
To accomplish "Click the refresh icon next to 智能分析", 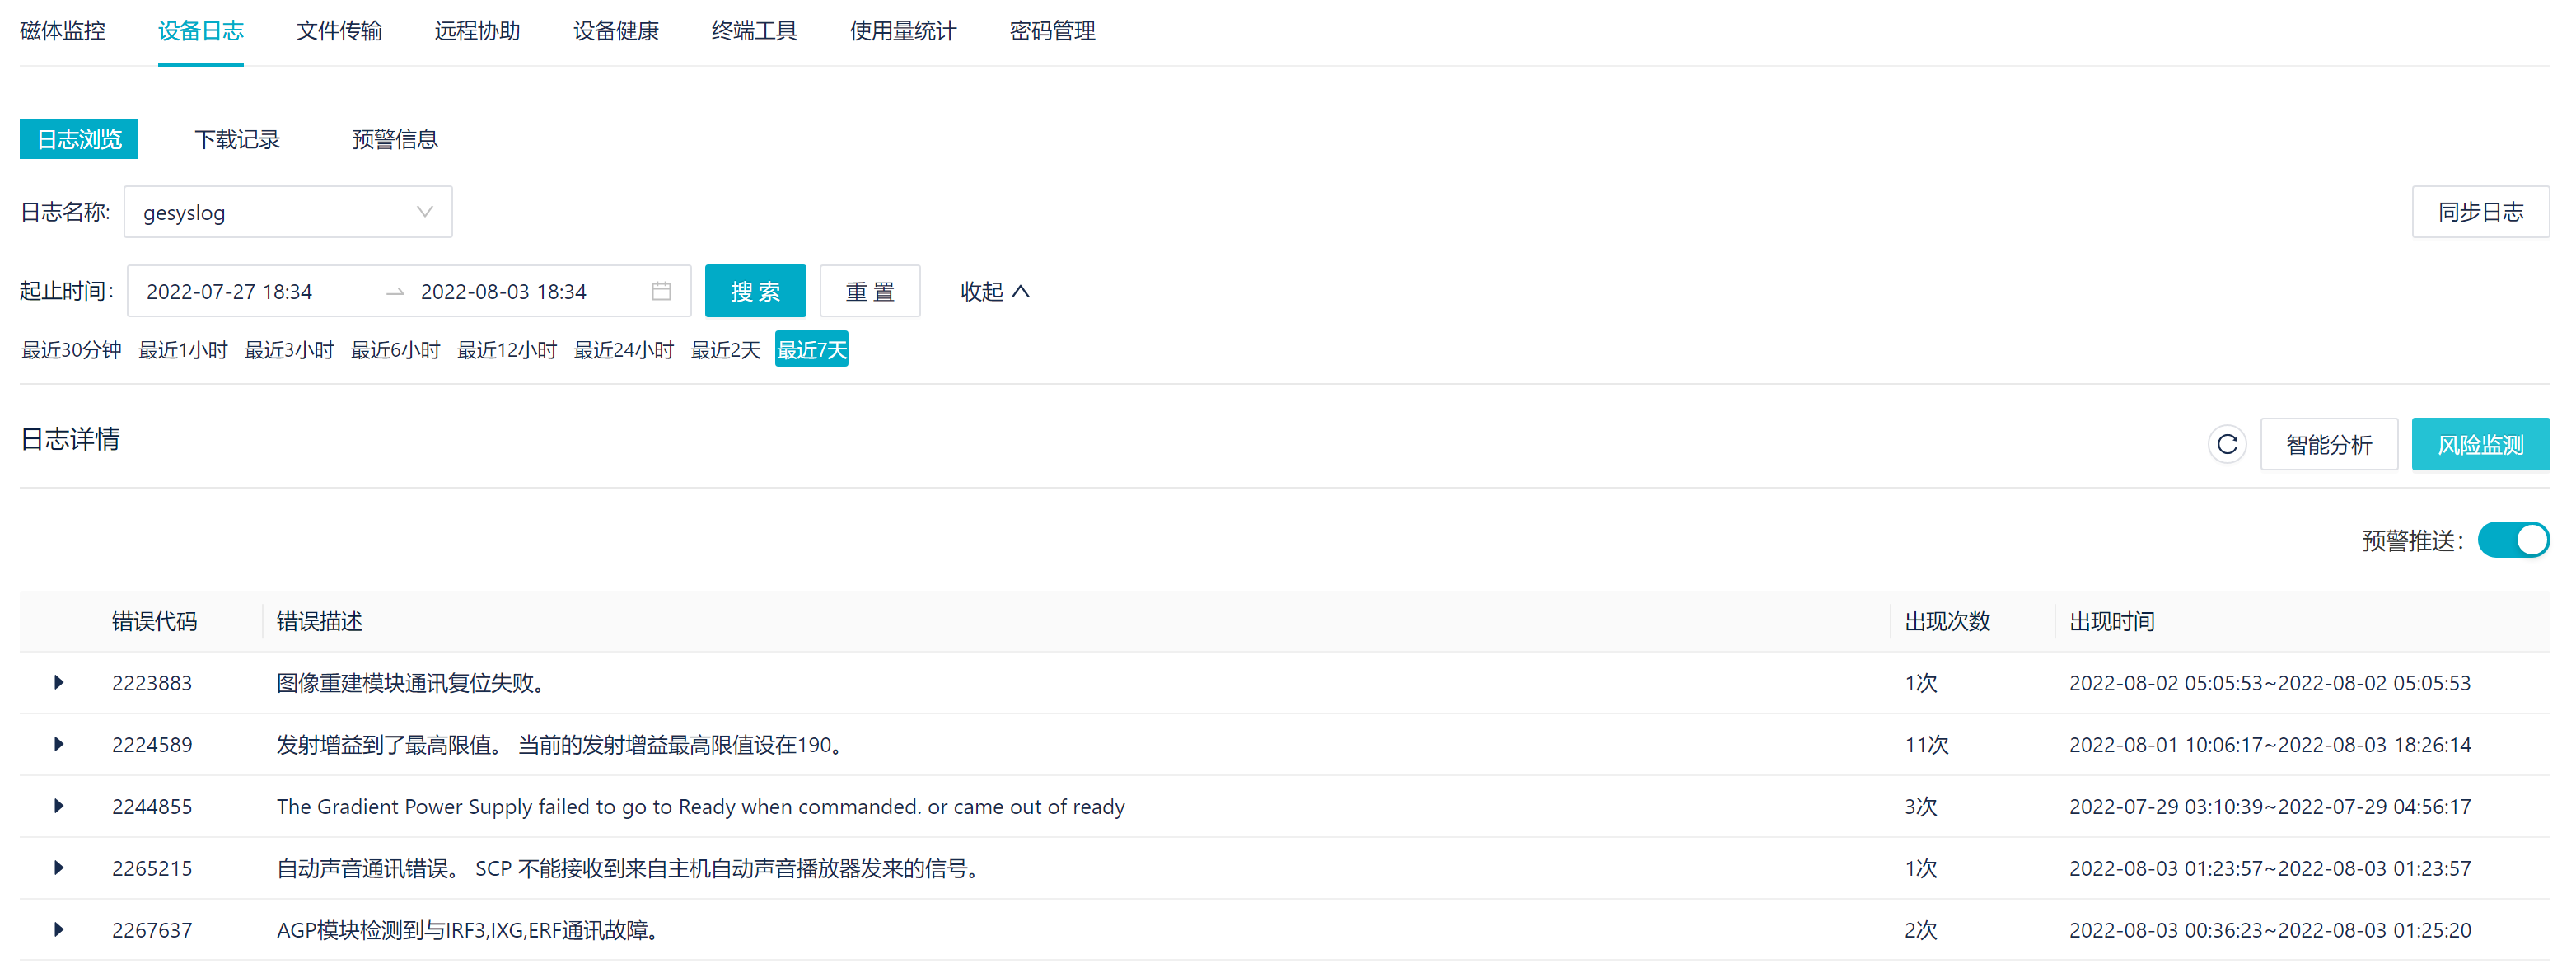I will [2227, 444].
